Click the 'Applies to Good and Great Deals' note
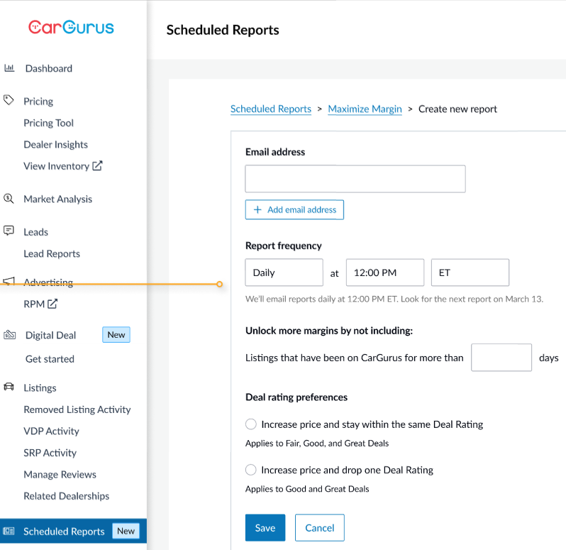Screen dimensions: 566x550 point(307,488)
